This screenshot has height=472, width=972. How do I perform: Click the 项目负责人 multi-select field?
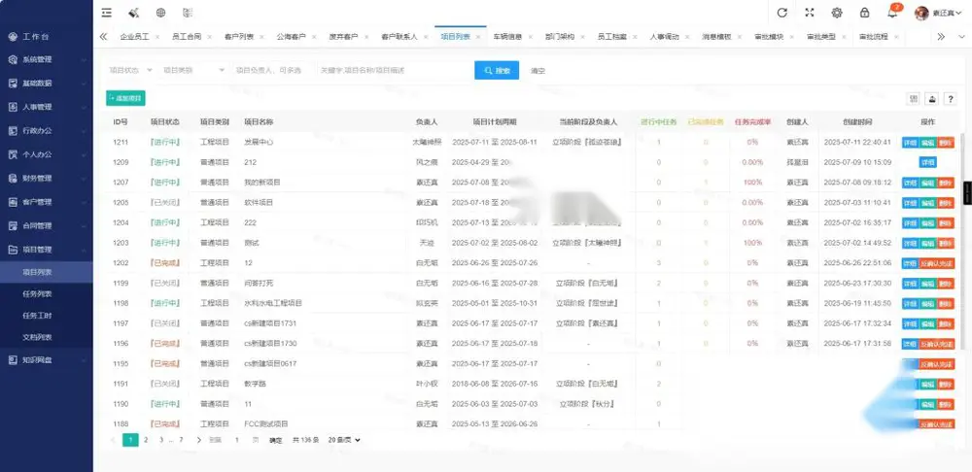click(272, 71)
